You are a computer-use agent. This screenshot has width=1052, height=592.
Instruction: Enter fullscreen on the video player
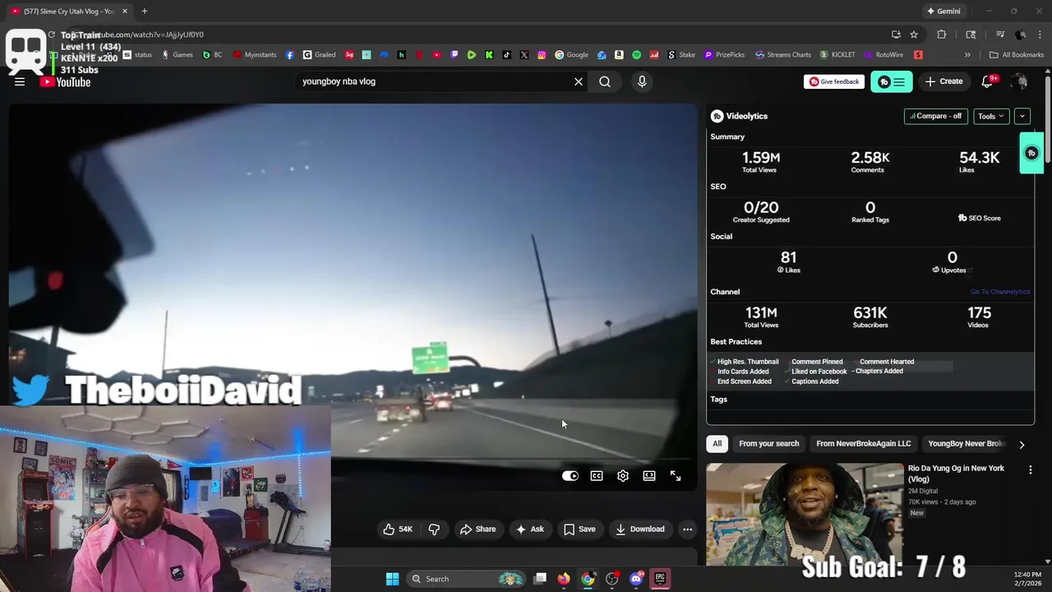pyautogui.click(x=676, y=476)
